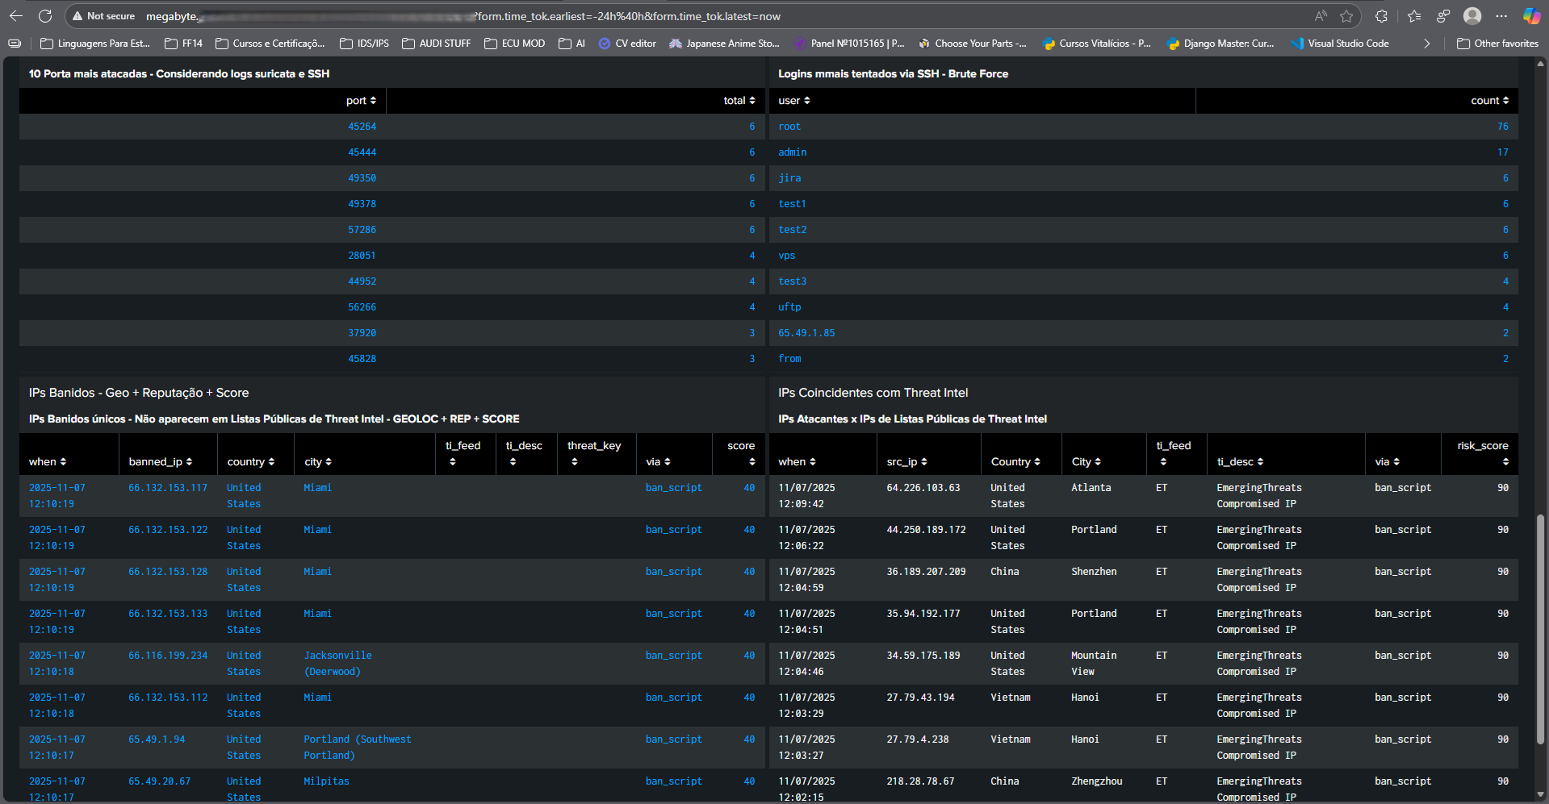
Task: Sort ports table by total column
Action: 739,101
